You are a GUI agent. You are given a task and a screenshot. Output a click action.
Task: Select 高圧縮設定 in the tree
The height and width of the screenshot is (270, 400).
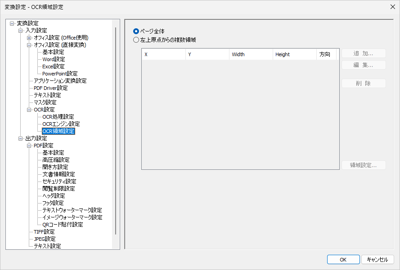click(56, 160)
